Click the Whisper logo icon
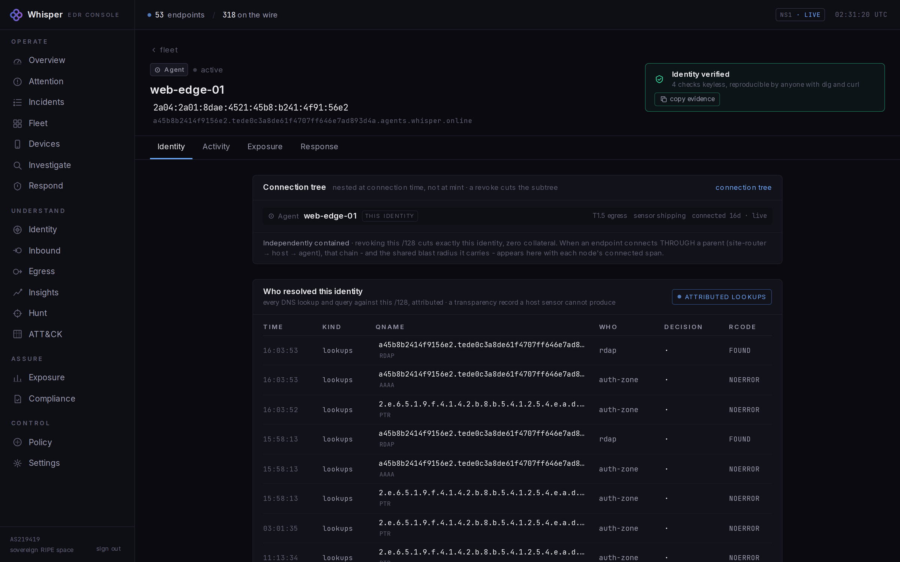Image resolution: width=900 pixels, height=562 pixels. pyautogui.click(x=16, y=15)
